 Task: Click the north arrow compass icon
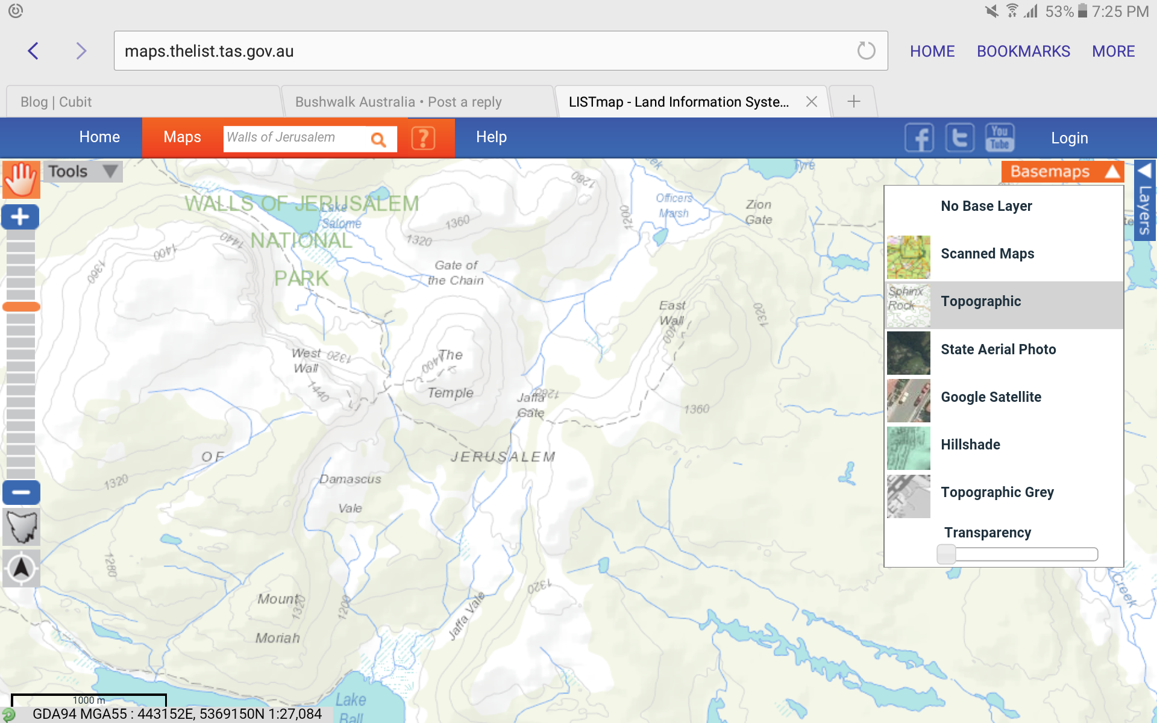[21, 568]
